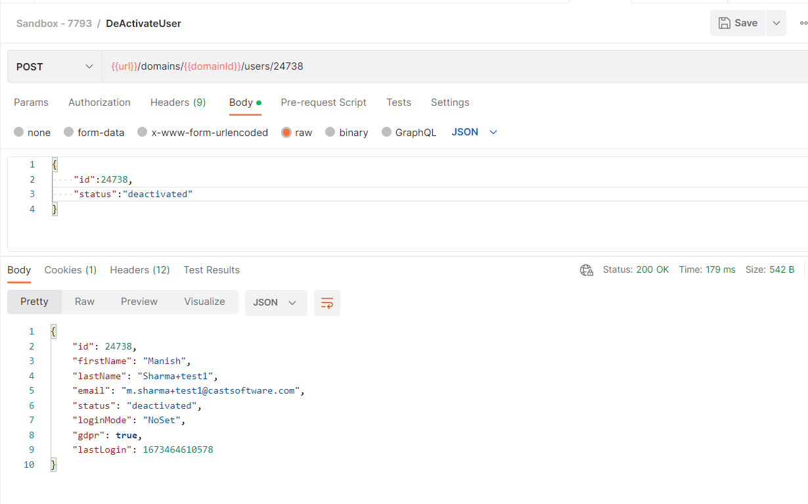This screenshot has width=808, height=504.
Task: Open the response Headers (12) tab
Action: [x=140, y=270]
